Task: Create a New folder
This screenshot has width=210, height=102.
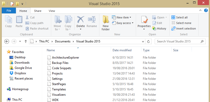Action: [106, 23]
